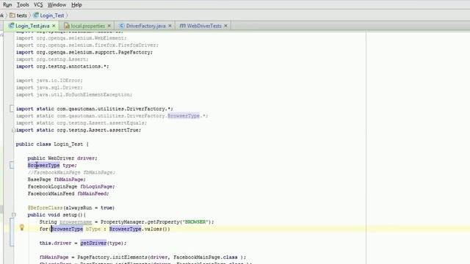Click 'fbMainPage = PageFactory.initElements' line
The height and width of the screenshot is (264, 470).
click(x=142, y=257)
